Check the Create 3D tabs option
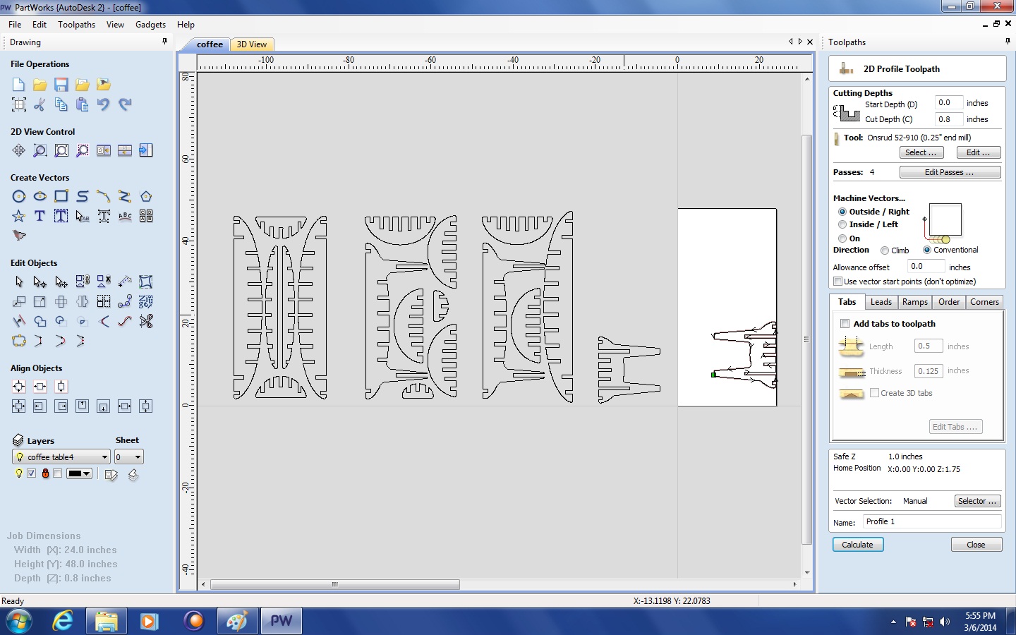The height and width of the screenshot is (635, 1016). point(874,393)
